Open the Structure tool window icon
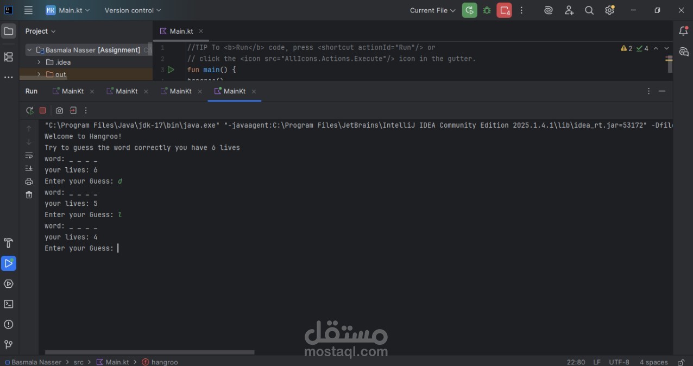This screenshot has width=693, height=366. click(x=8, y=57)
